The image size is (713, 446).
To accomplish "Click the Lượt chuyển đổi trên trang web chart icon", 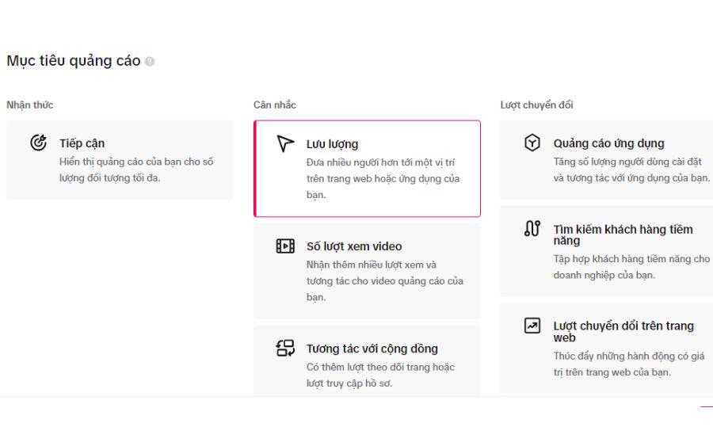I will 532,326.
